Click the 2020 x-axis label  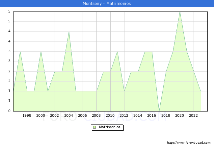[180, 115]
